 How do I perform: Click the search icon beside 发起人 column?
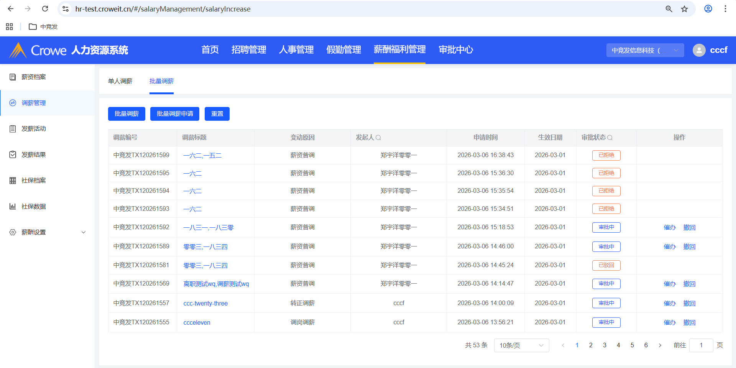(378, 138)
